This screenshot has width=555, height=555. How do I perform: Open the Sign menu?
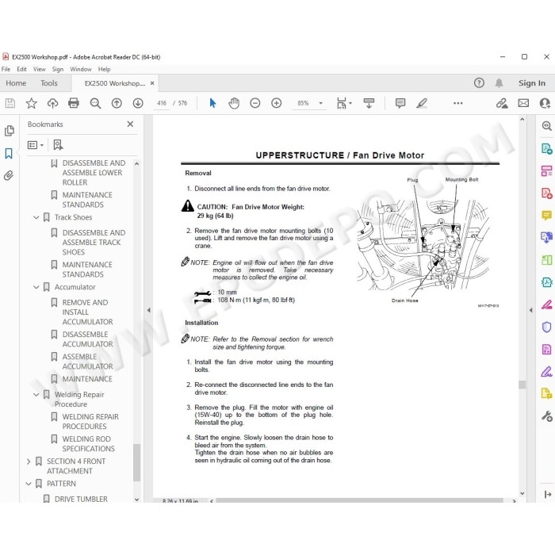pyautogui.click(x=58, y=69)
